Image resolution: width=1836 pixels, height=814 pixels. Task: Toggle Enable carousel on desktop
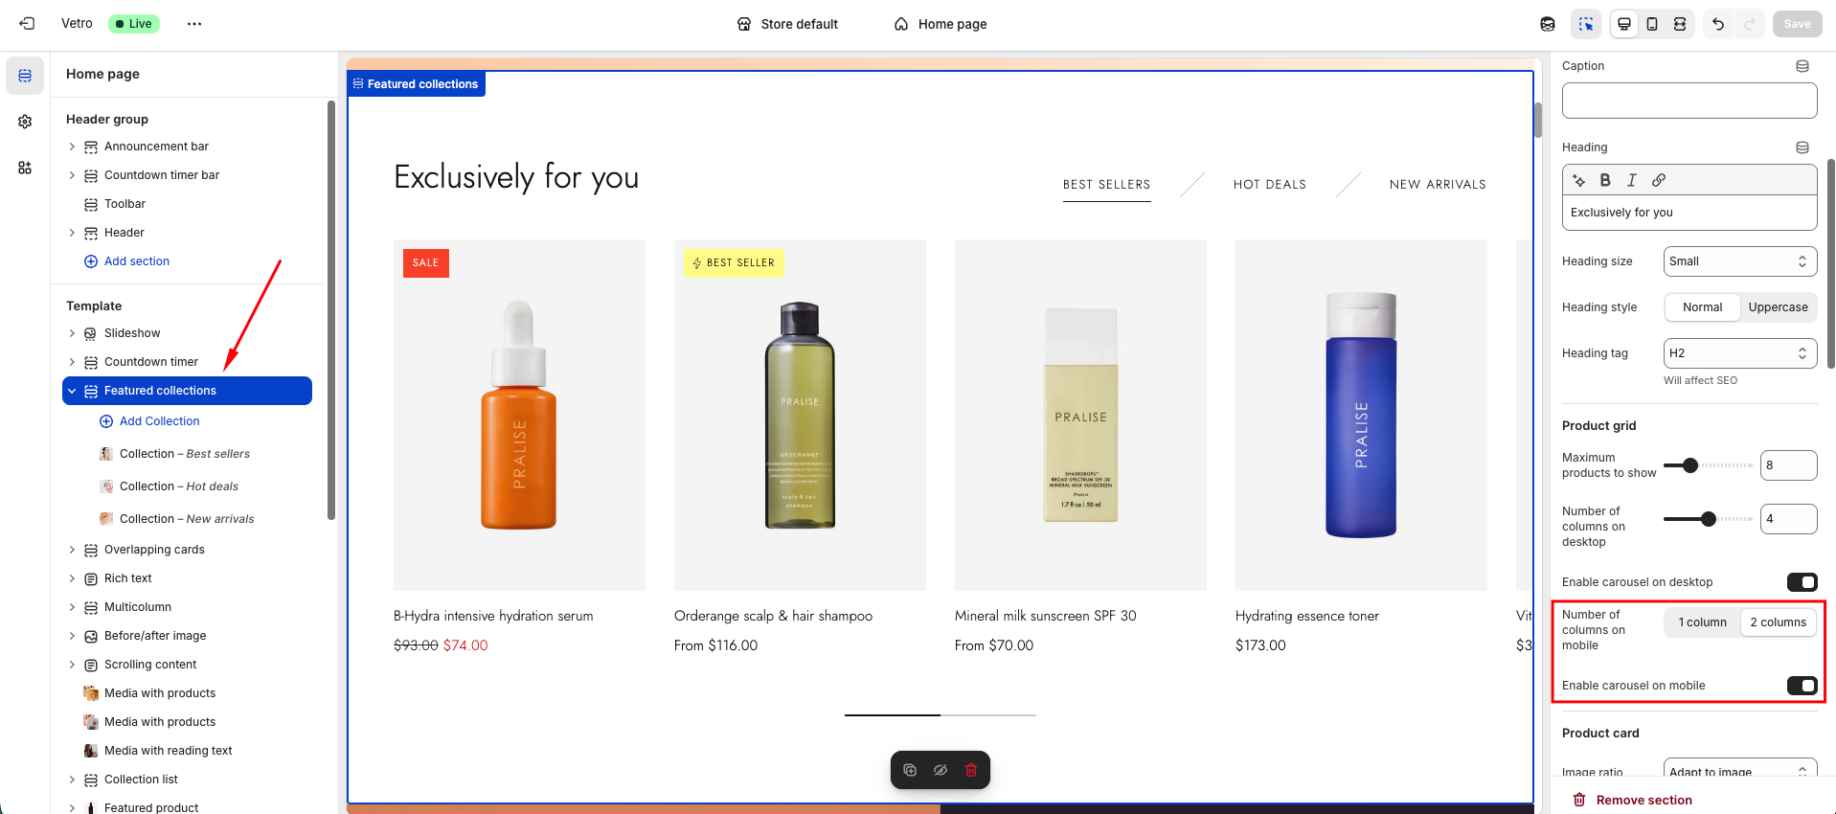click(x=1802, y=582)
